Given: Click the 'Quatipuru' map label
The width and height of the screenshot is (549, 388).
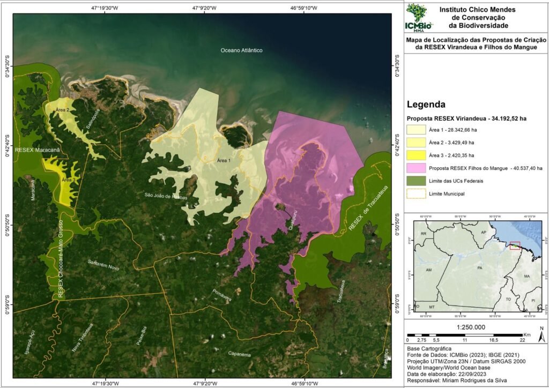Looking at the screenshot, I should tap(293, 219).
